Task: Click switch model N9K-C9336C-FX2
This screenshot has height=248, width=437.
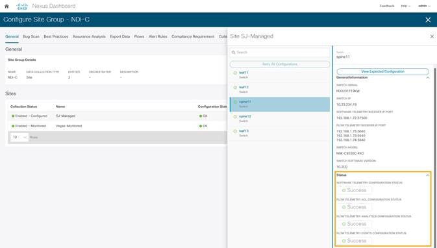Action: [x=350, y=153]
